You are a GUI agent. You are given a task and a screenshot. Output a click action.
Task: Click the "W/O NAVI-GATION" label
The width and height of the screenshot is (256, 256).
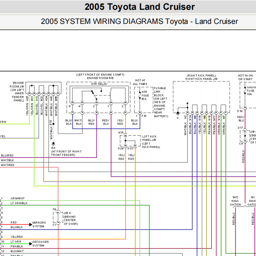click(x=235, y=201)
